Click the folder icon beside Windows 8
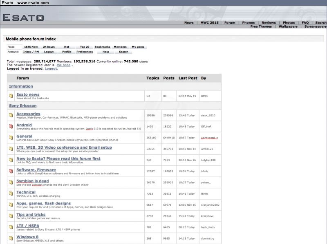The width and height of the screenshot is (327, 244). 11,238
